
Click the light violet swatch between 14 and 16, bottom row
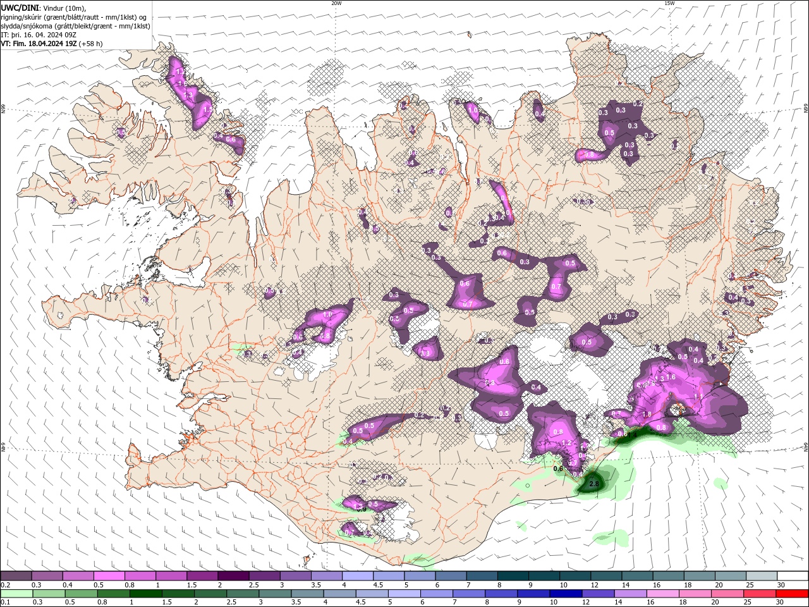coord(630,594)
